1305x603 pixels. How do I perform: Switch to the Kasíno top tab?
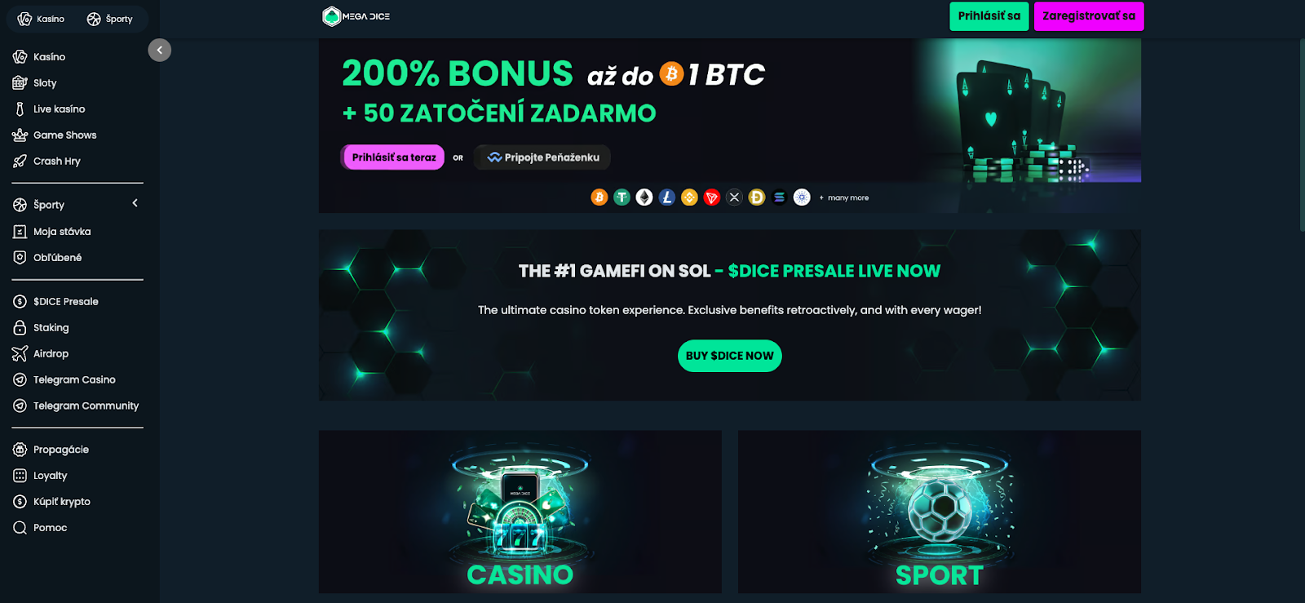tap(42, 19)
